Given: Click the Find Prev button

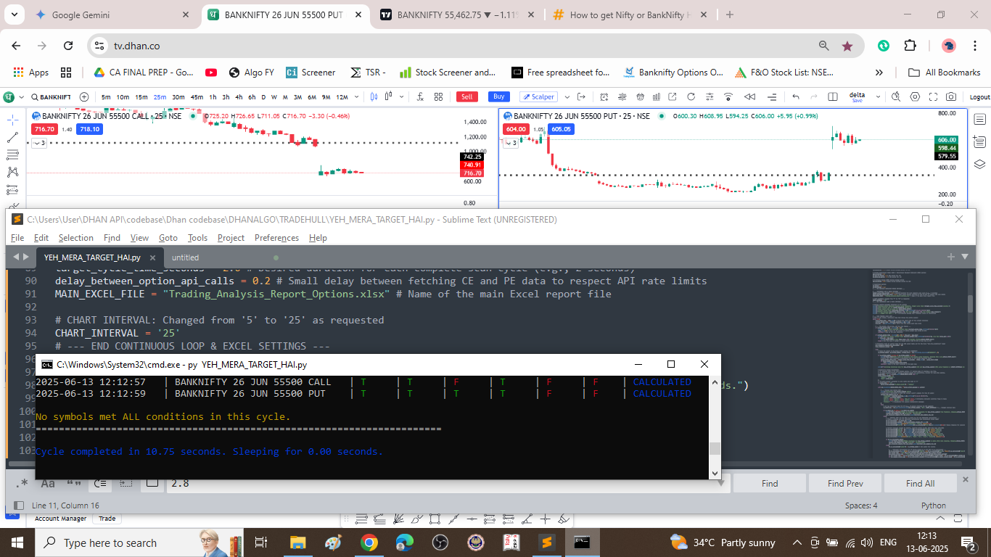Looking at the screenshot, I should tap(845, 483).
